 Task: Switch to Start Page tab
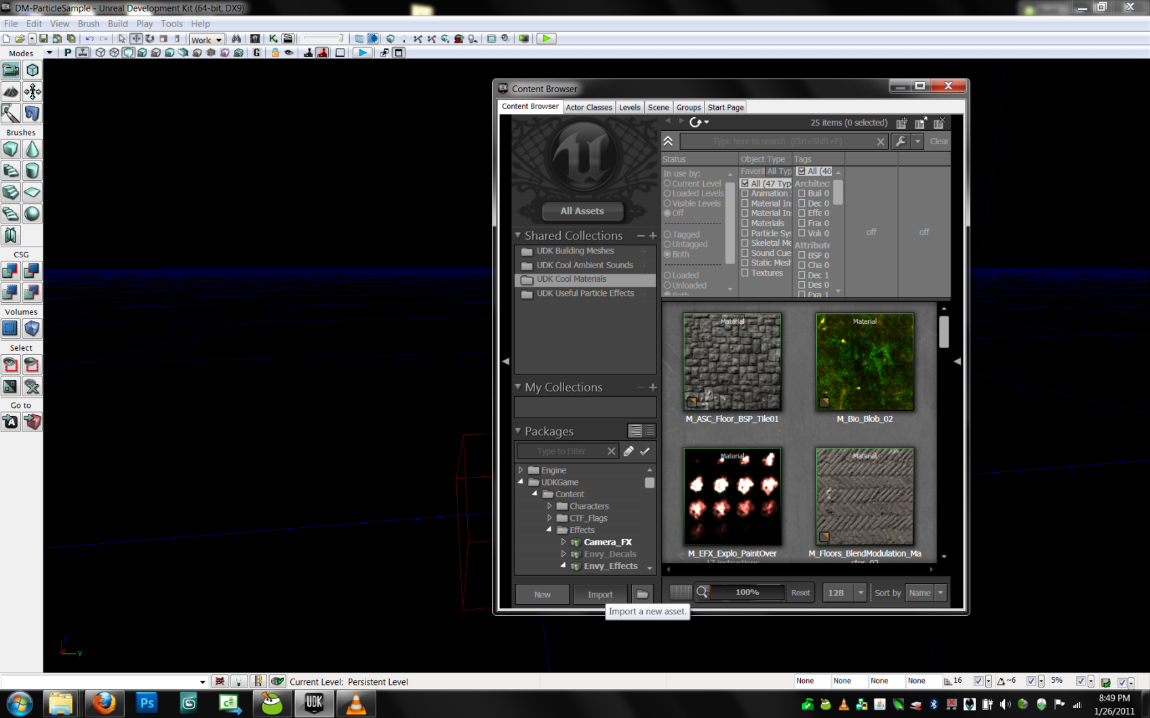(x=726, y=107)
